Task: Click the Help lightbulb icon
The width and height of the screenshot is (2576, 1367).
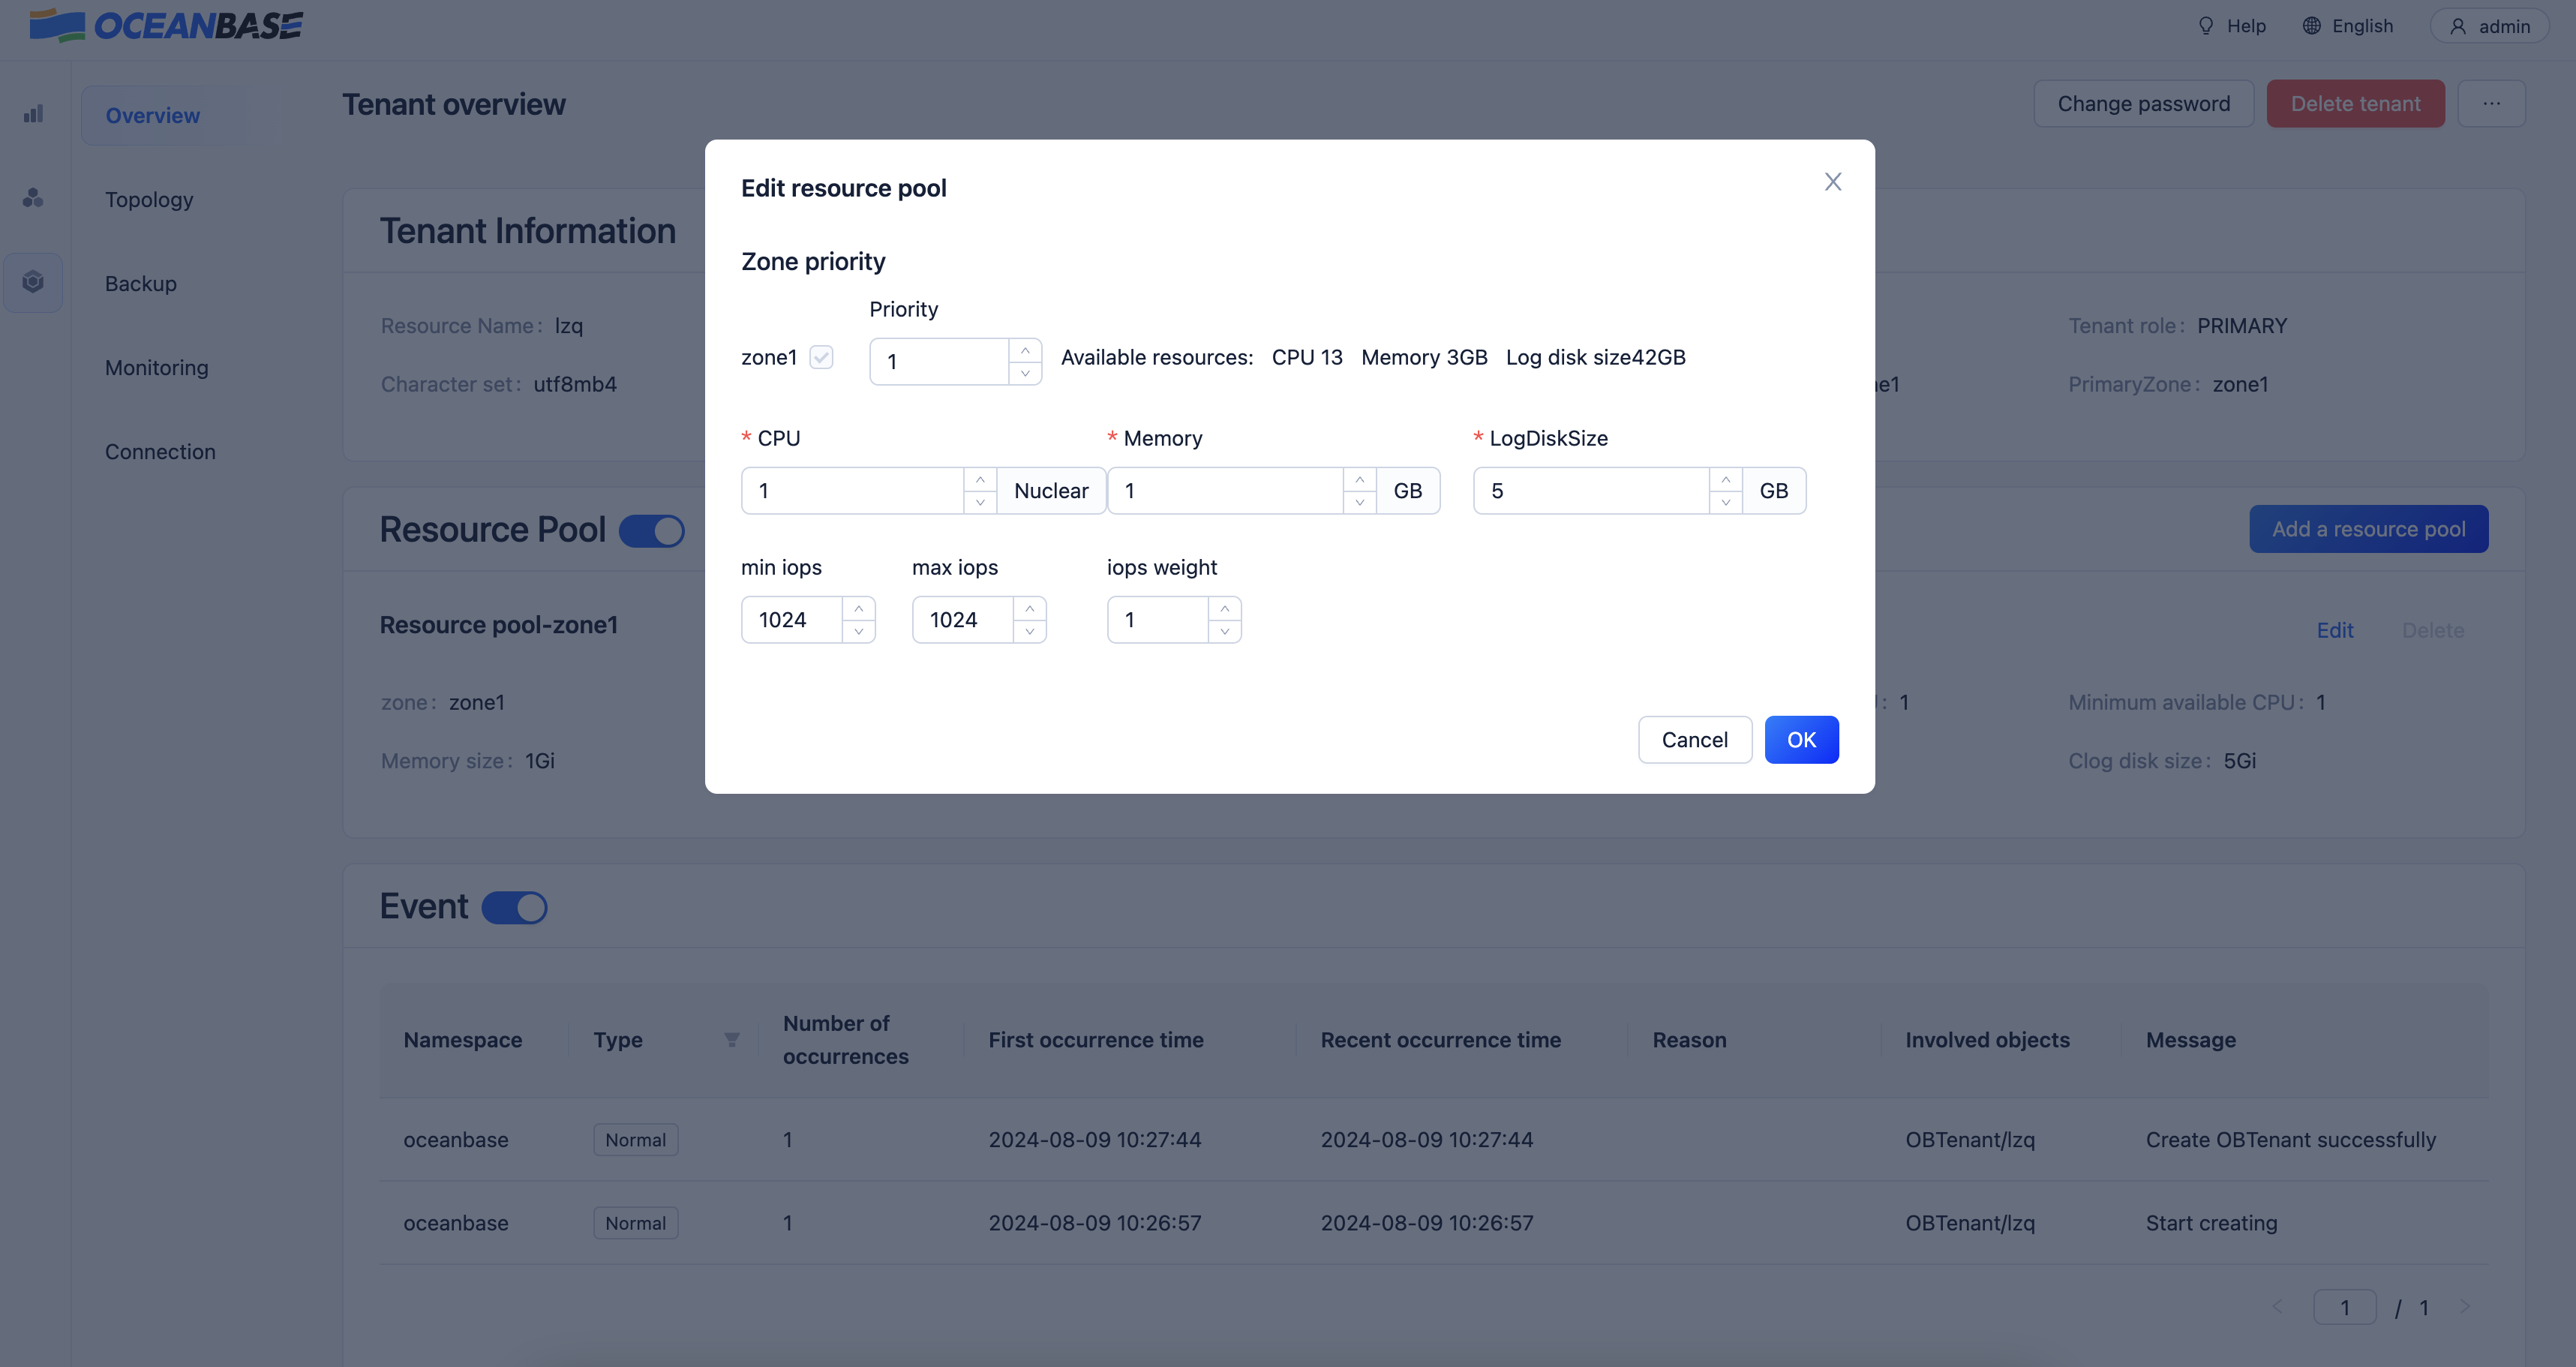Action: [2207, 25]
